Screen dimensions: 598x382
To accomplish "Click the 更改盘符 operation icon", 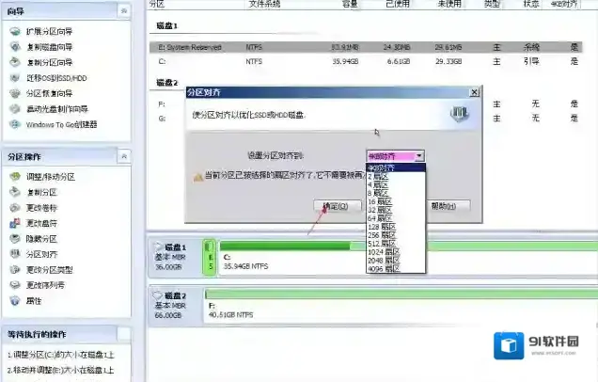I will [x=14, y=223].
